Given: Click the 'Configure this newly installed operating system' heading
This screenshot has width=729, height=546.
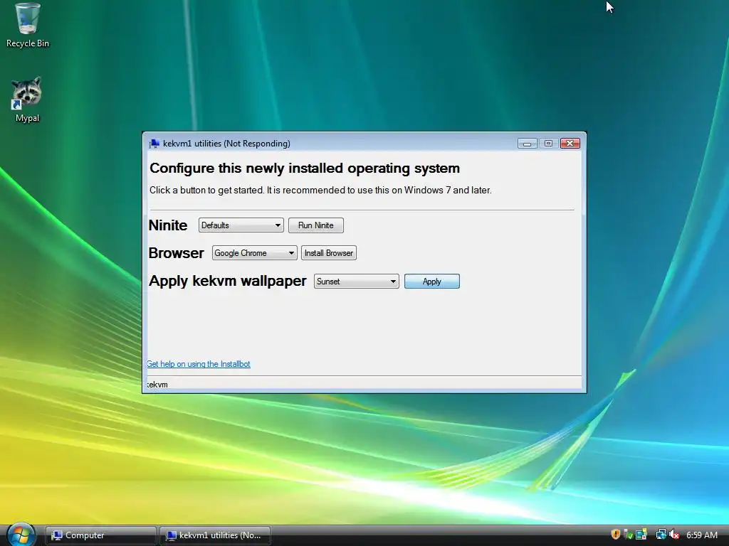Looking at the screenshot, I should pyautogui.click(x=305, y=168).
